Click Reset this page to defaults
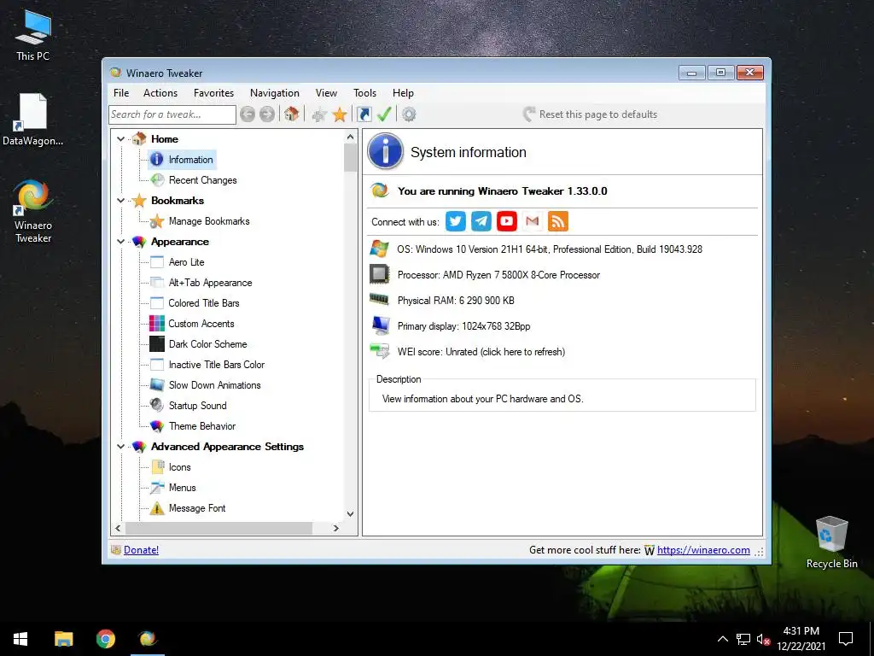Image resolution: width=874 pixels, height=656 pixels. pyautogui.click(x=591, y=114)
